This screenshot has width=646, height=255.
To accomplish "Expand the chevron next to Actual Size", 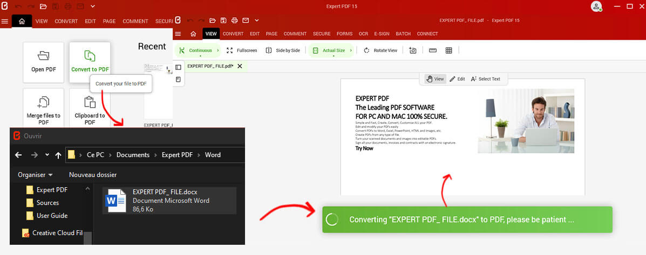I will 351,51.
